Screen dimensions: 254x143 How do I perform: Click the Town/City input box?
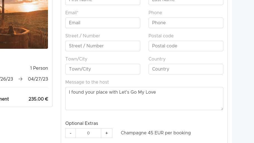point(103,69)
